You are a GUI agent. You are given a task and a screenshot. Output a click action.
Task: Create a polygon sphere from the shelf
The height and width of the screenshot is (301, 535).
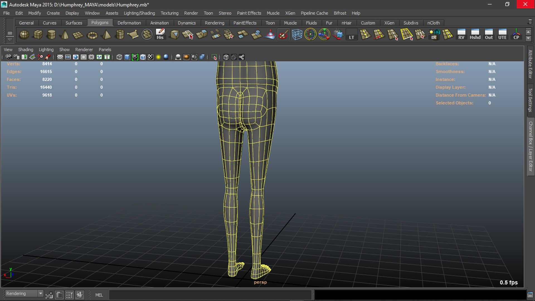click(x=24, y=35)
